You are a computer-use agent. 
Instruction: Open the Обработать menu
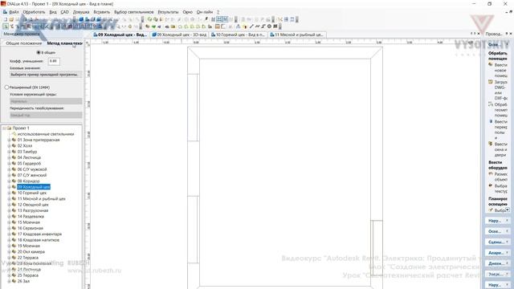point(34,12)
